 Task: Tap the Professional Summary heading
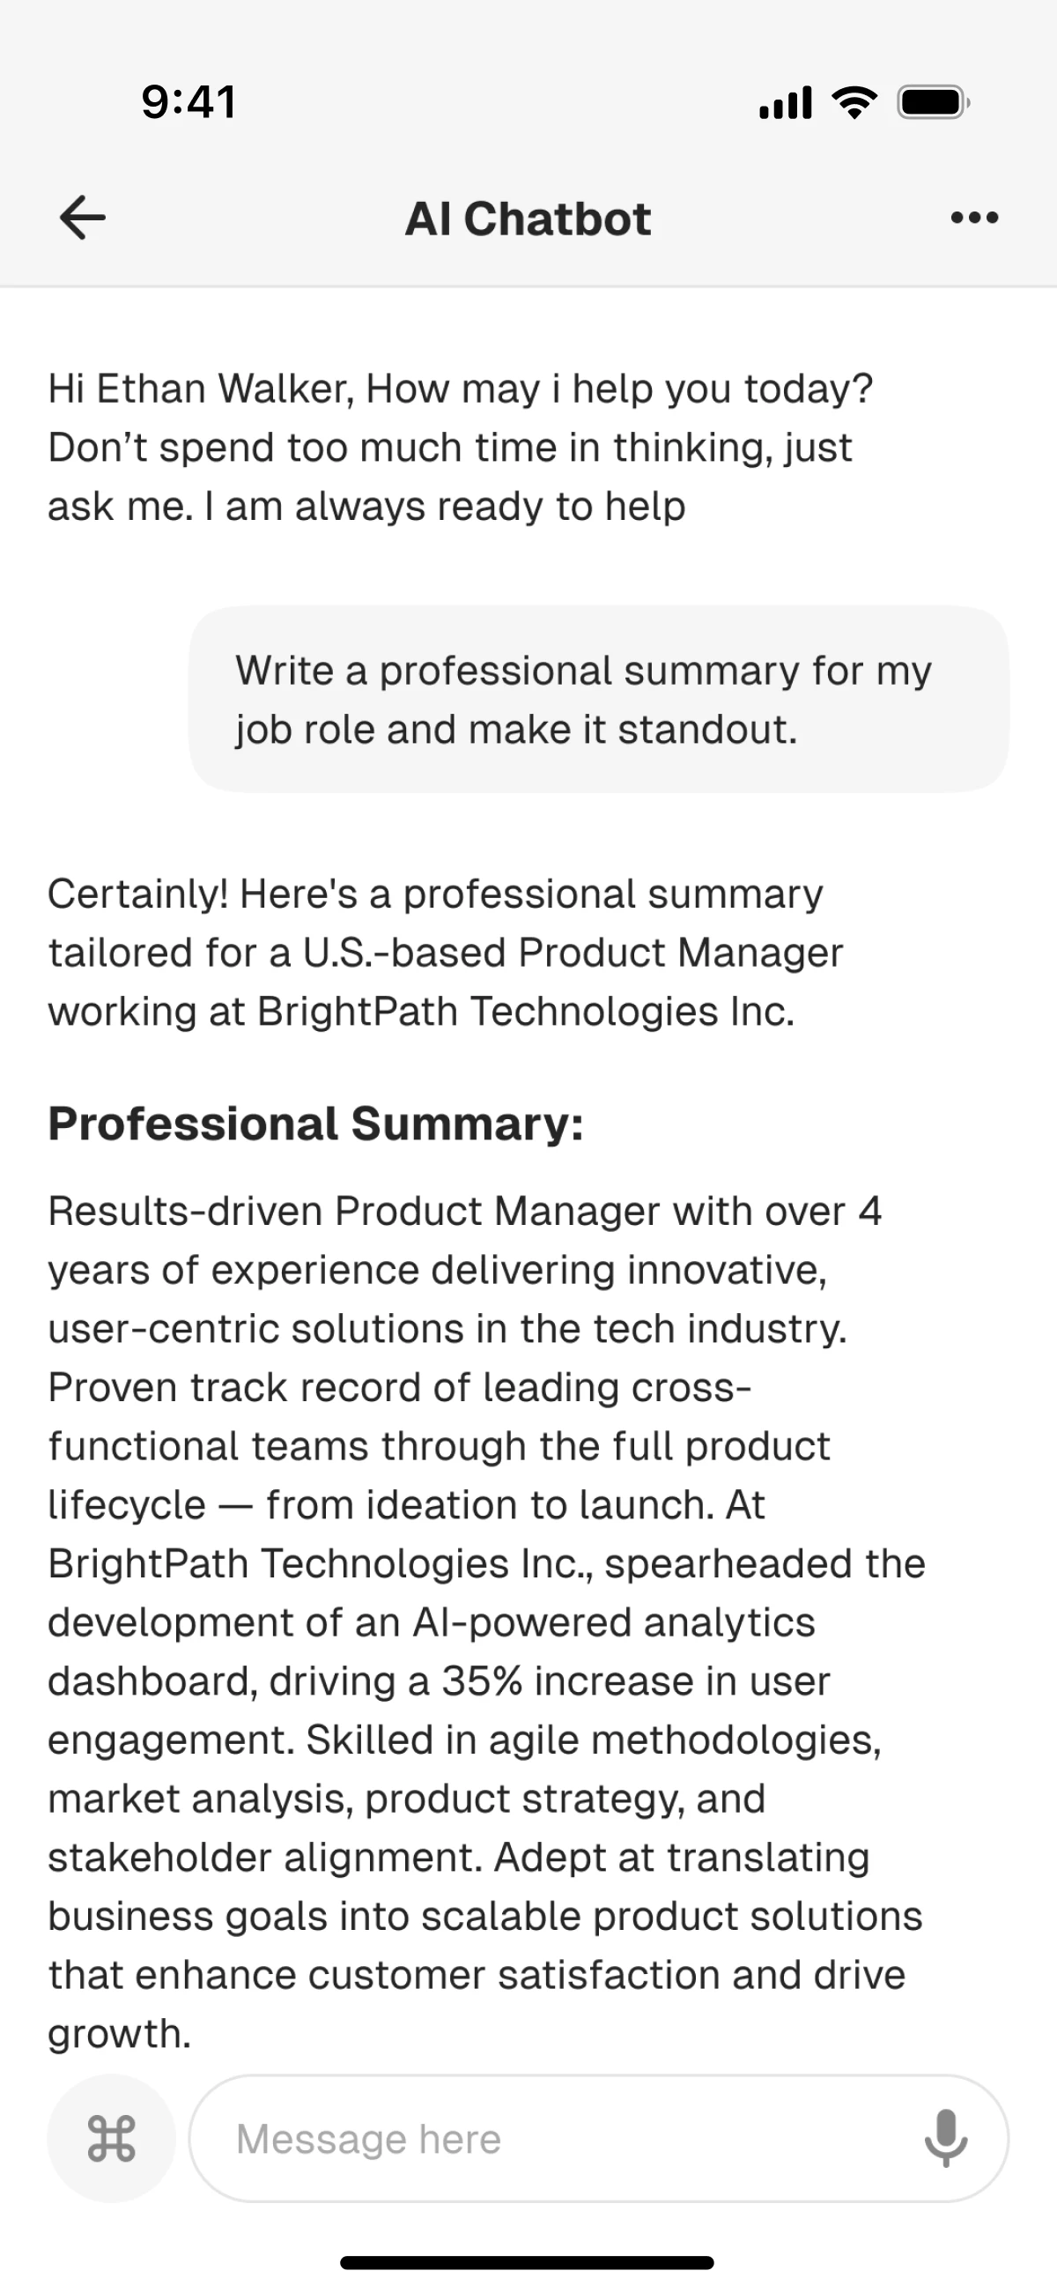pos(316,1124)
